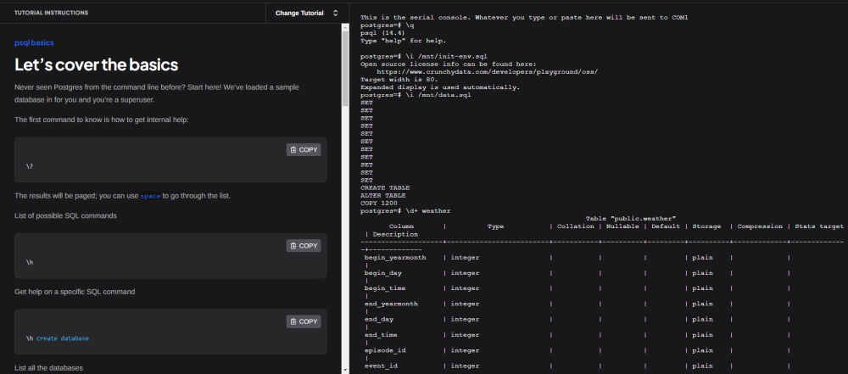Click the \? code text in first snippet
The width and height of the screenshot is (848, 374).
point(30,167)
